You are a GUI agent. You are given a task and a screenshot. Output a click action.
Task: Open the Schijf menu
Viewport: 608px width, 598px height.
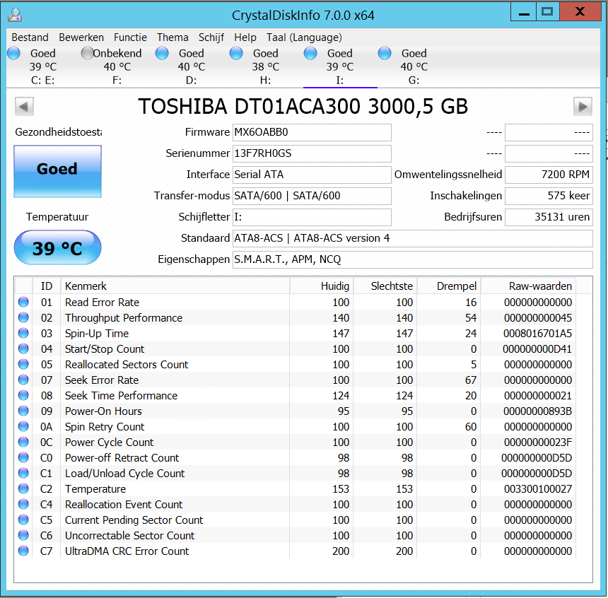pyautogui.click(x=211, y=37)
